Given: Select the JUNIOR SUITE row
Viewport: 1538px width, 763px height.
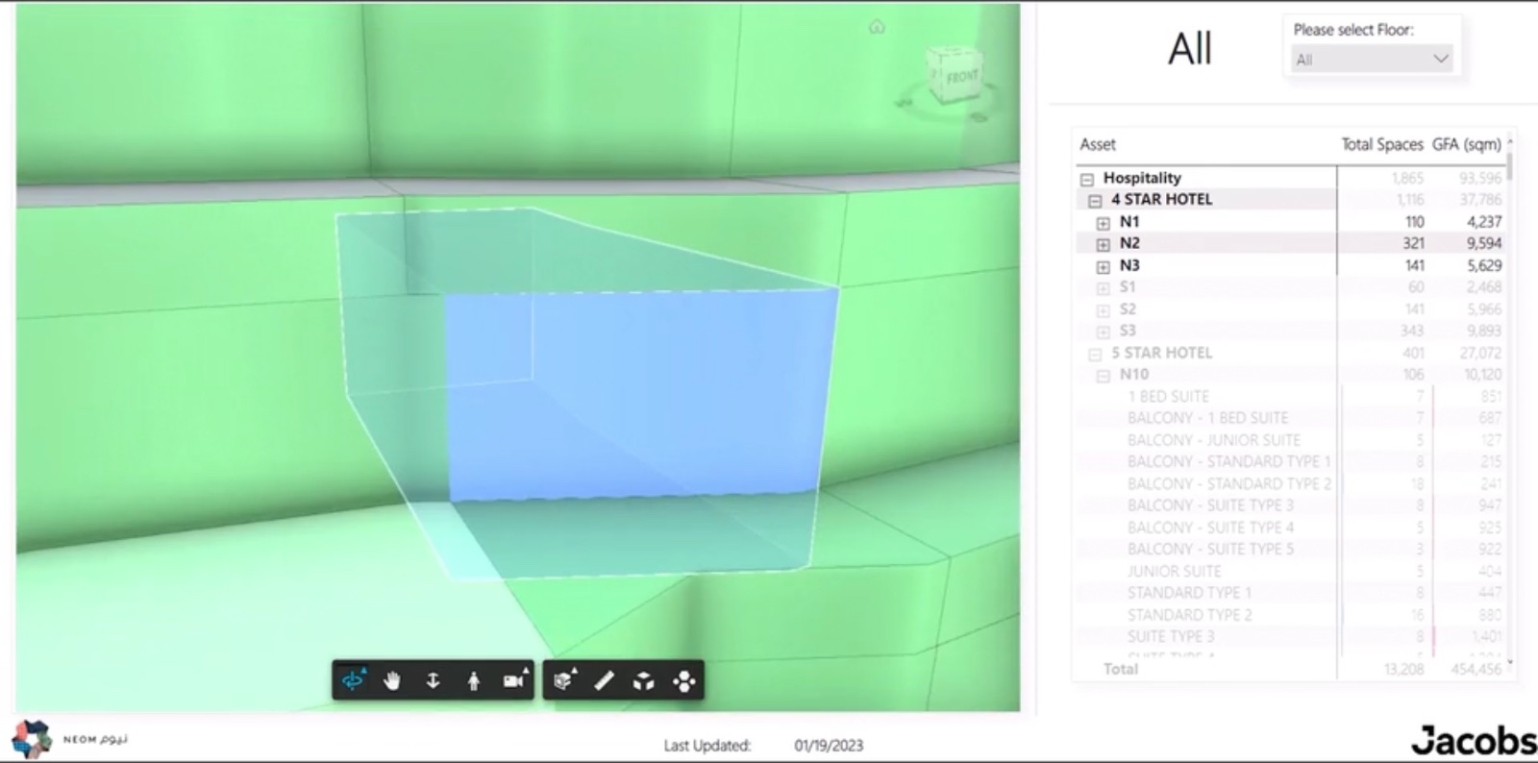Looking at the screenshot, I should pyautogui.click(x=1174, y=571).
